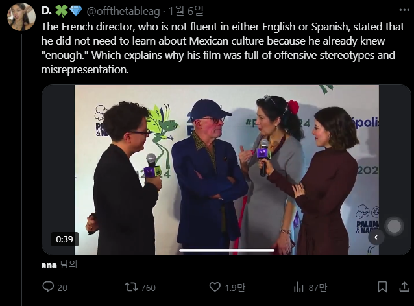414x306 pixels.
Task: Click the tweet text about the French director
Action: (214, 48)
